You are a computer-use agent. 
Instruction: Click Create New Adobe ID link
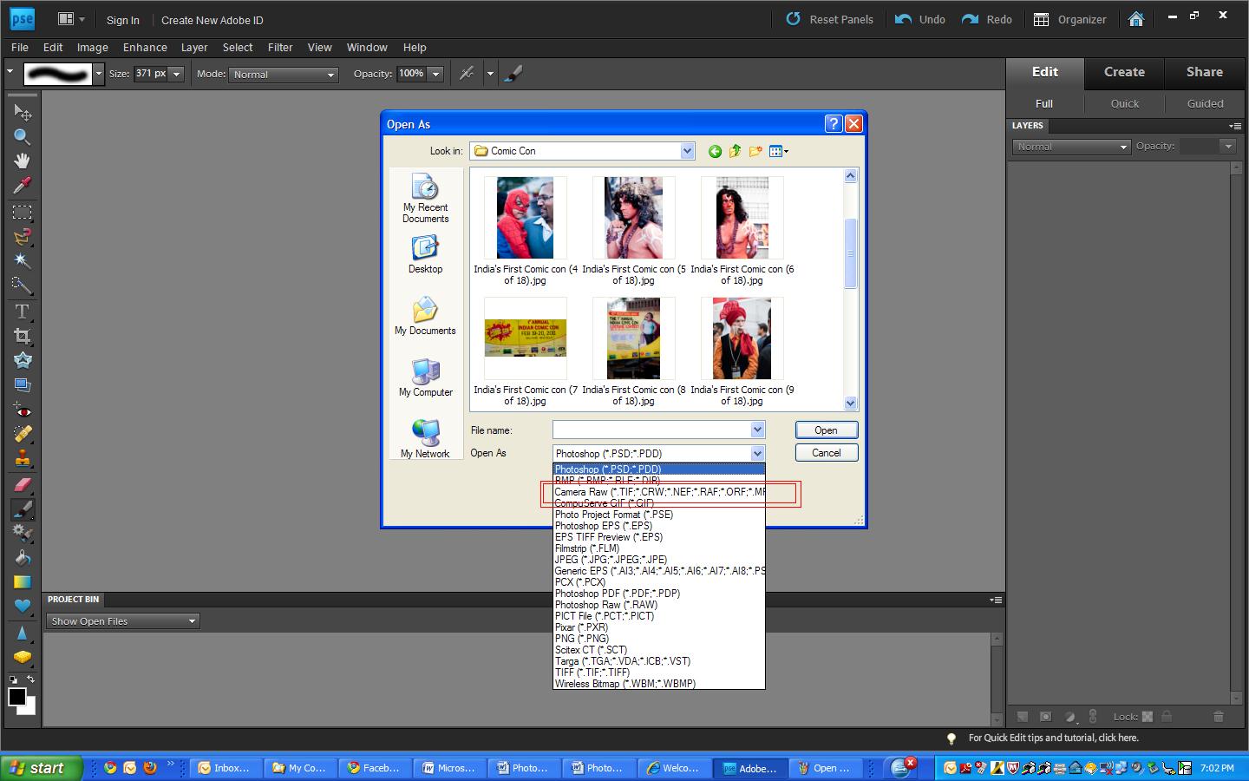pos(213,20)
